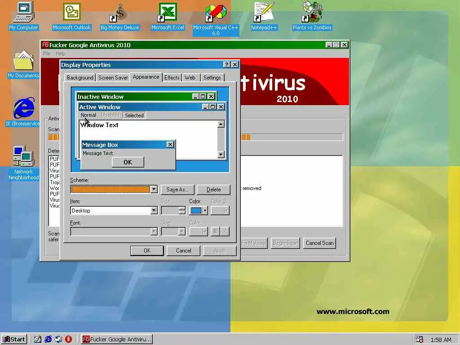Select the Network Neighborhood desktop icon
This screenshot has width=460, height=345.
(x=23, y=163)
